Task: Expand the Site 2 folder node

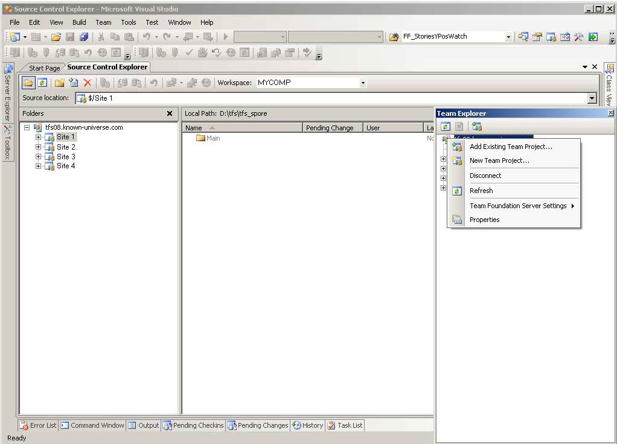Action: tap(38, 147)
